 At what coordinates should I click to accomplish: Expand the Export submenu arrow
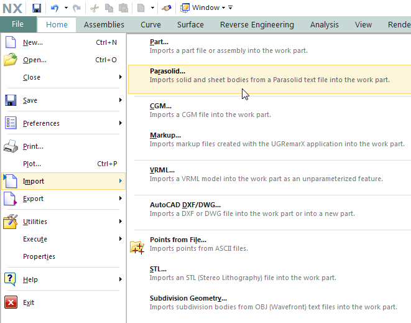120,198
